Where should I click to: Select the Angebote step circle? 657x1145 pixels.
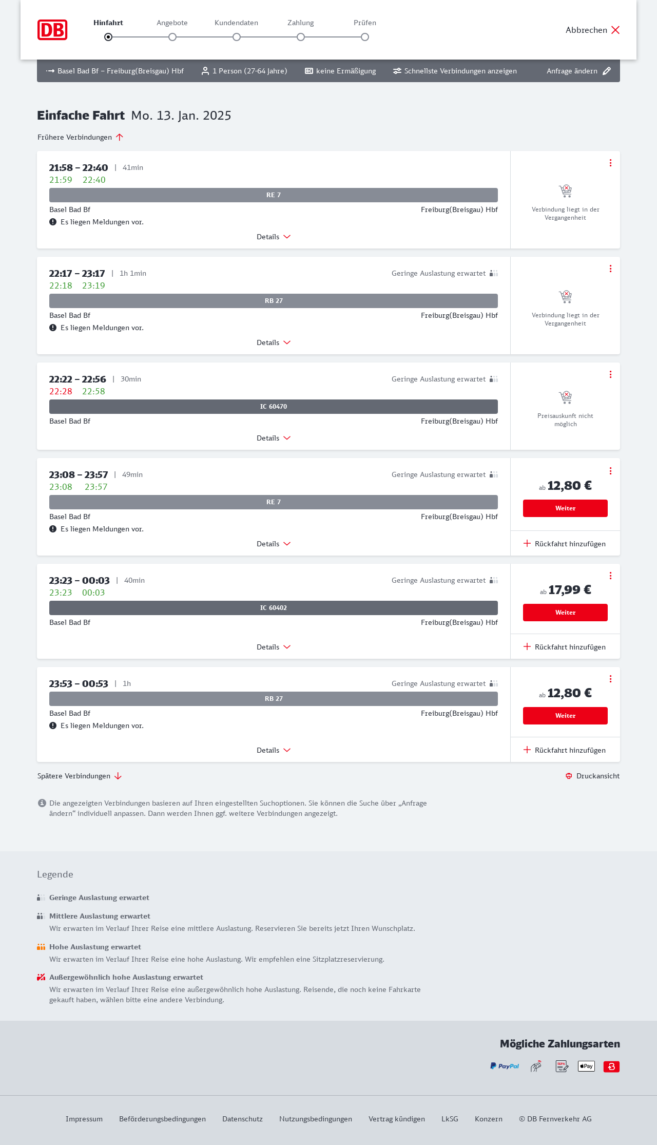172,37
